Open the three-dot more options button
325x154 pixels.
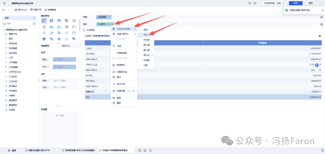[321, 3]
